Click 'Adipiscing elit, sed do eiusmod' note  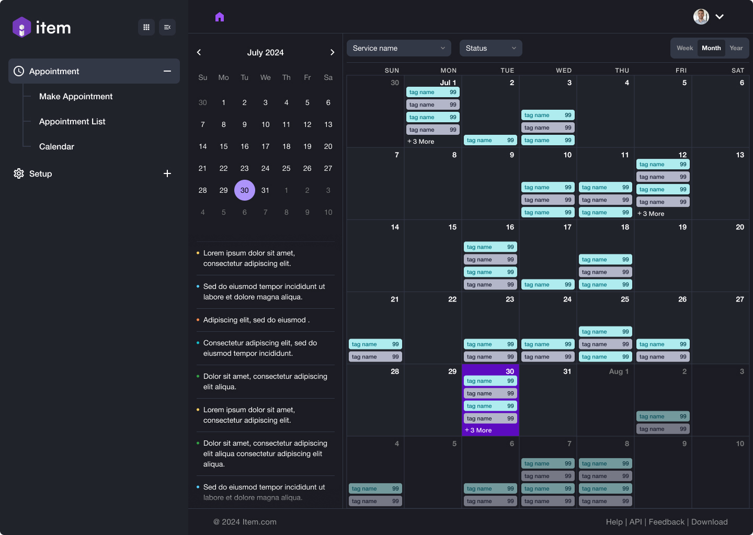point(256,320)
